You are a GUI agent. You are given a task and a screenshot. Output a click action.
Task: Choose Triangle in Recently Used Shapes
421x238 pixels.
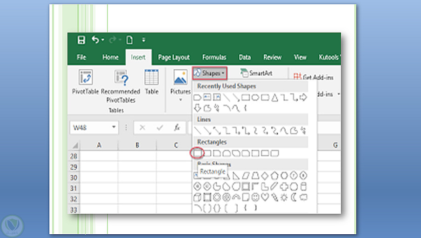point(274,98)
